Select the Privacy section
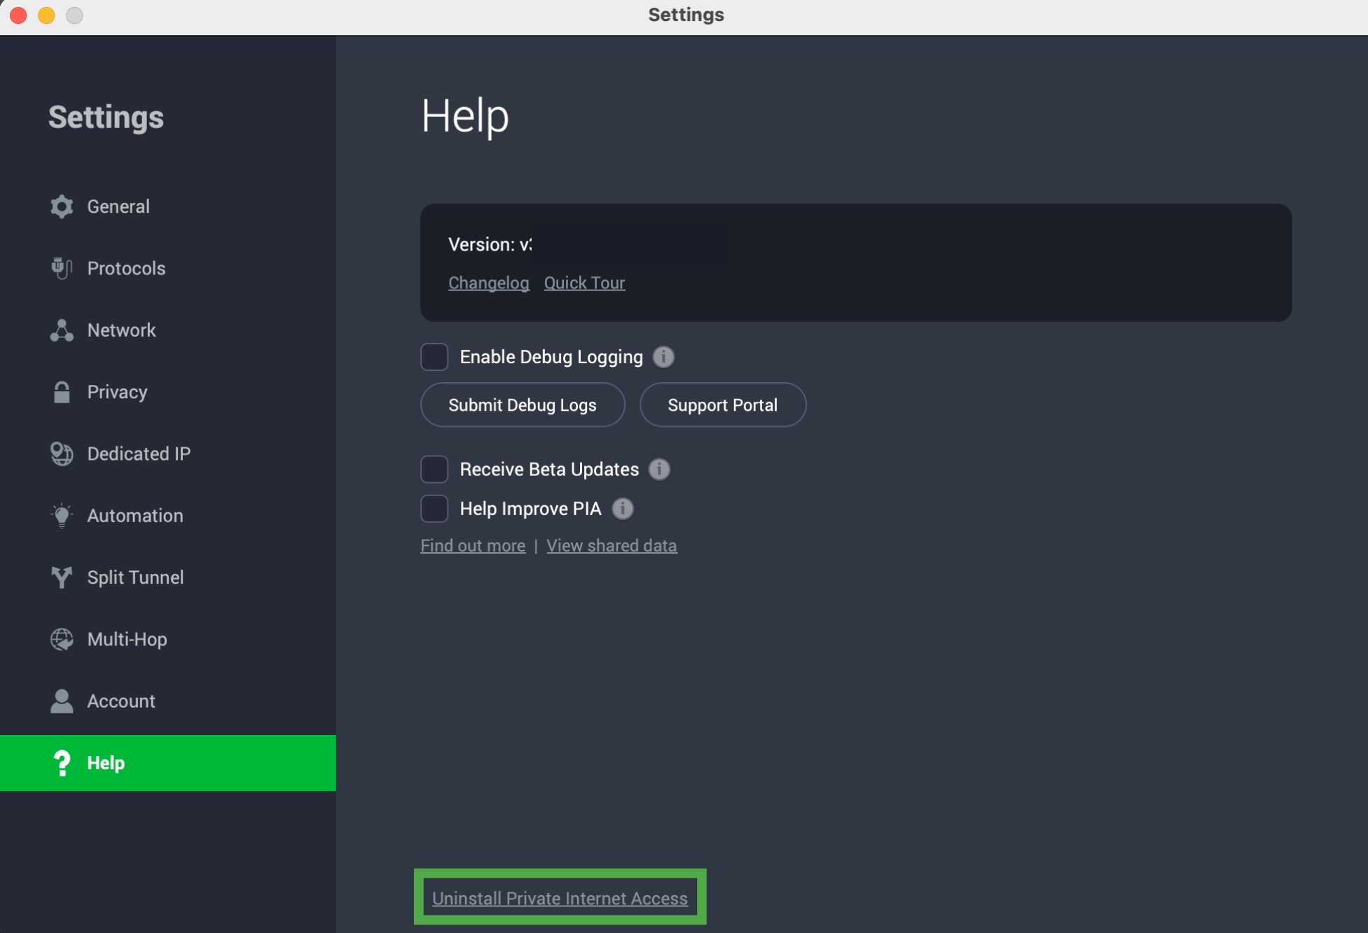Screen dimensions: 1368x933 point(168,392)
